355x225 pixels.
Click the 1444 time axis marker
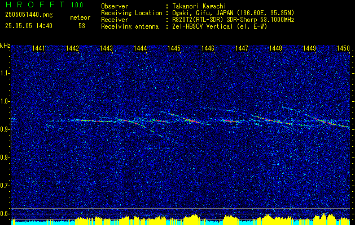point(140,48)
